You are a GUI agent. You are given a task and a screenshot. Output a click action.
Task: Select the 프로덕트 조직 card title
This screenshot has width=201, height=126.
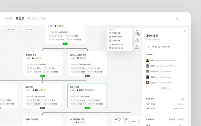tap(31, 55)
